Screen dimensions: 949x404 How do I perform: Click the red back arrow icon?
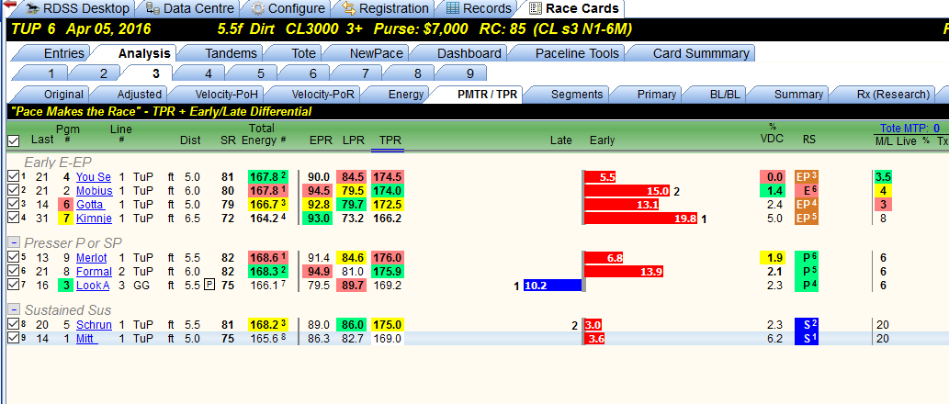[x=10, y=4]
